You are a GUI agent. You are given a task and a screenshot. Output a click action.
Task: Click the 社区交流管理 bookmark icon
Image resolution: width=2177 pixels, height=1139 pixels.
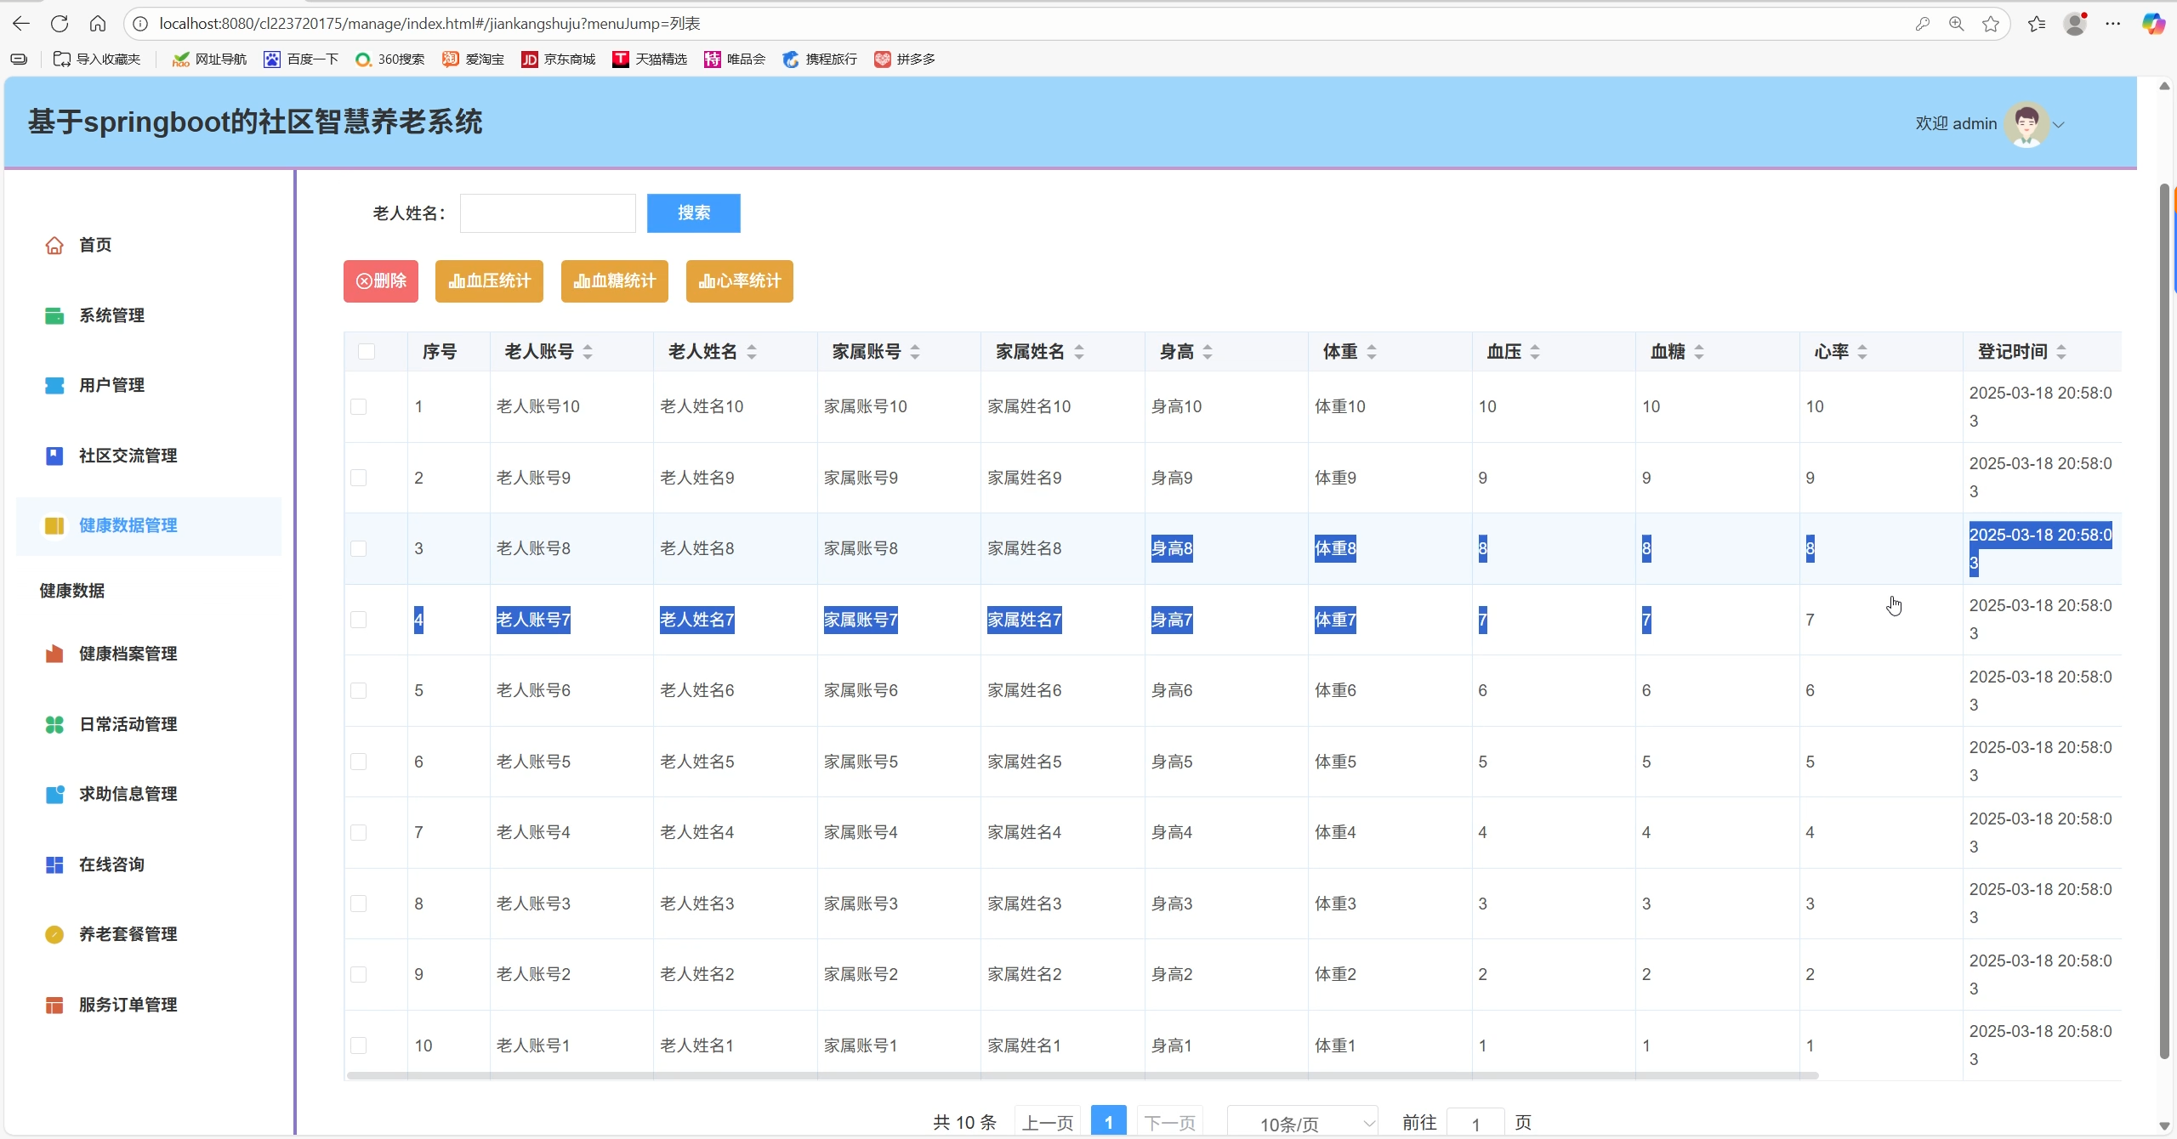[x=54, y=456]
